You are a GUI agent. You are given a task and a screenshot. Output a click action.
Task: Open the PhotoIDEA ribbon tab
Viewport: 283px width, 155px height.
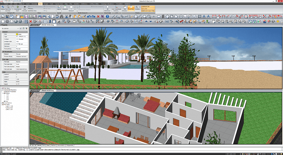click(x=119, y=4)
